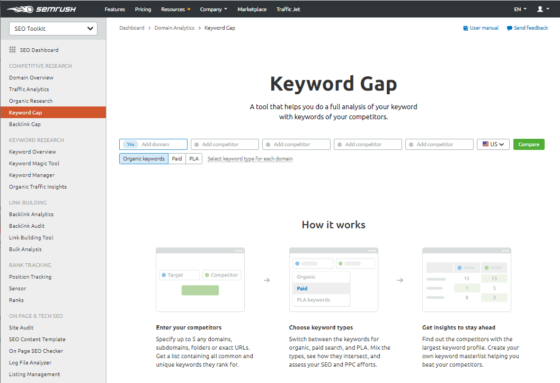
Task: Open Traffic Jet
Action: pos(288,10)
